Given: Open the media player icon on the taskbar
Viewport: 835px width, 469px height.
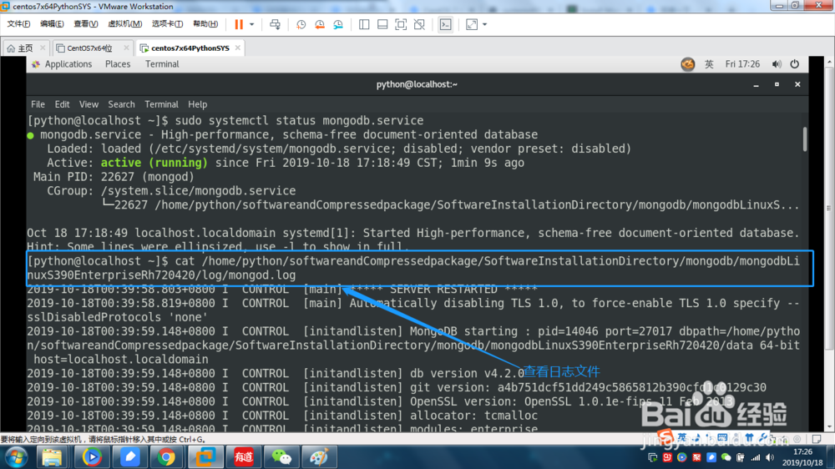Looking at the screenshot, I should point(92,457).
